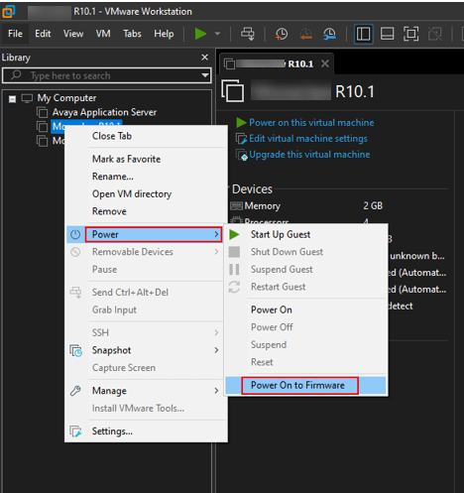Close the R10.1 tab
This screenshot has width=464, height=493.
pos(325,63)
